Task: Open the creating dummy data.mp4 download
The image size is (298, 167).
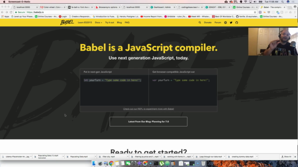Action: tap(241, 157)
